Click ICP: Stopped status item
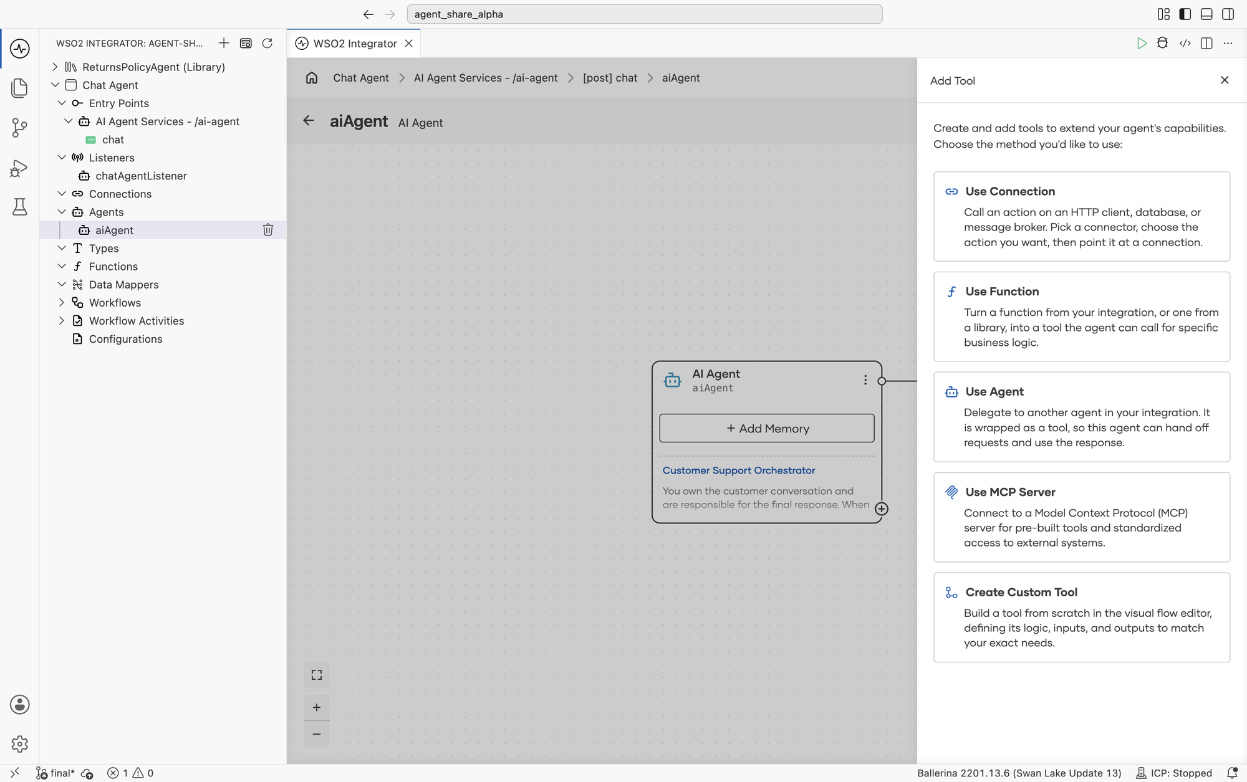 [1175, 773]
